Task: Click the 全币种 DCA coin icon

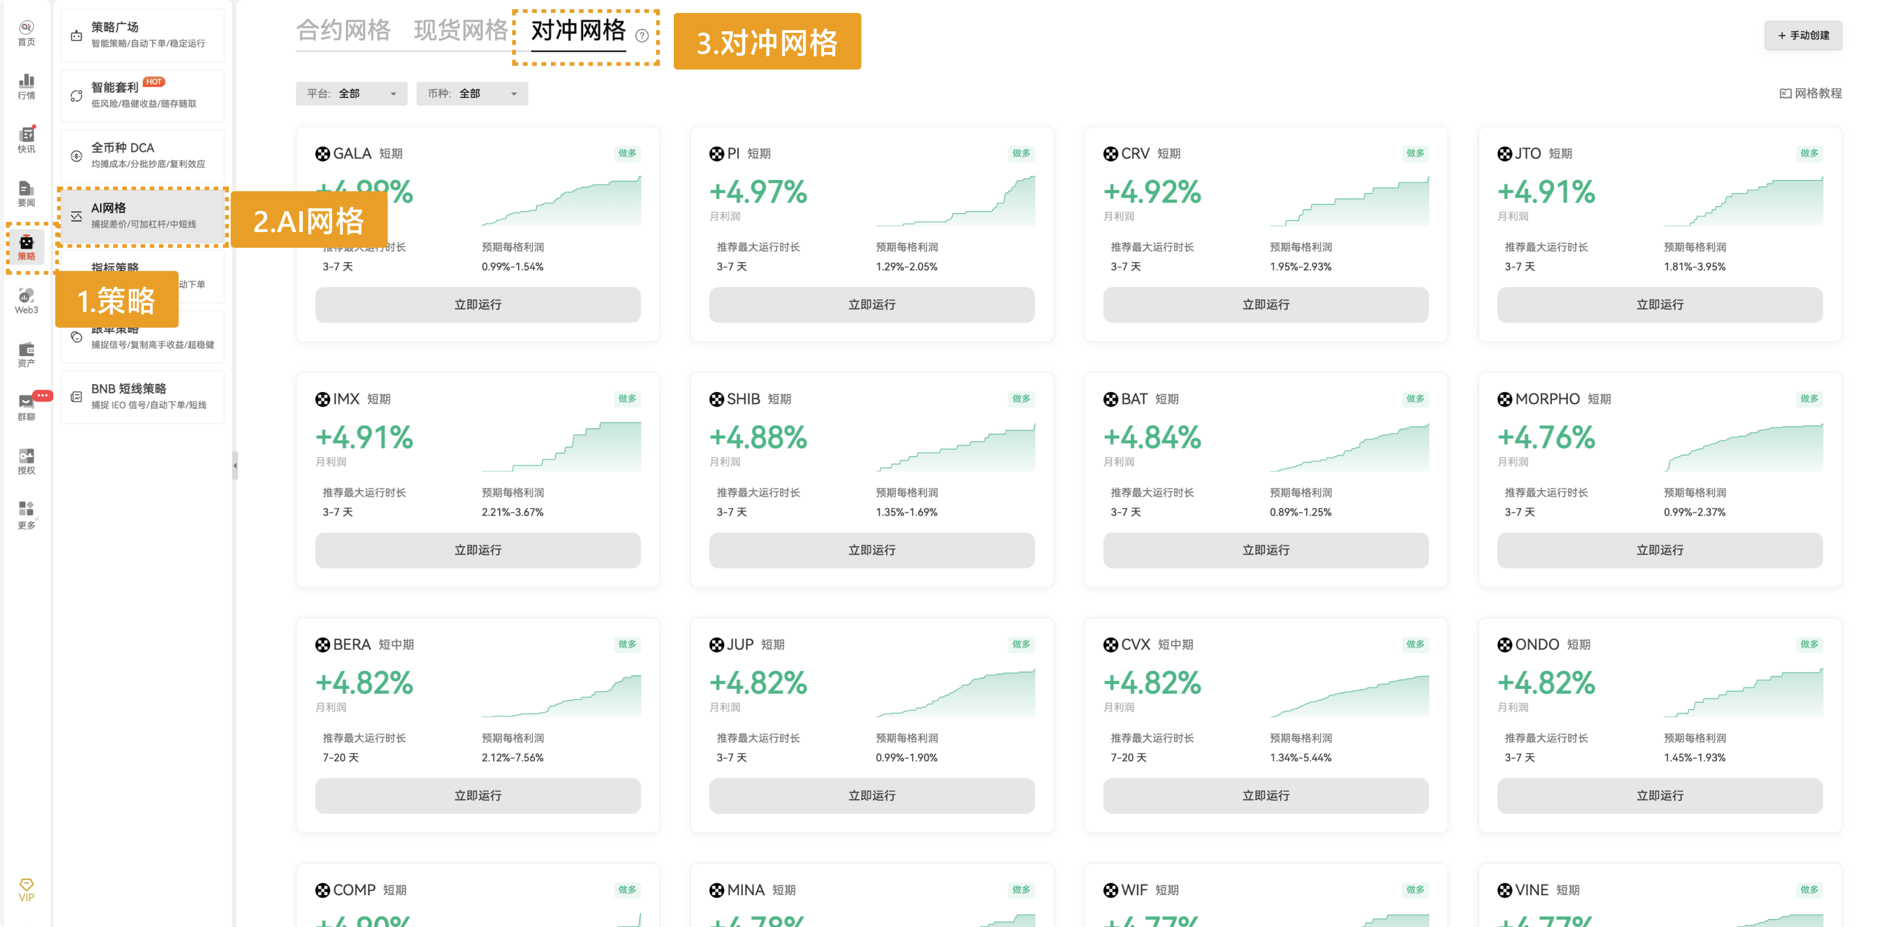Action: (x=76, y=156)
